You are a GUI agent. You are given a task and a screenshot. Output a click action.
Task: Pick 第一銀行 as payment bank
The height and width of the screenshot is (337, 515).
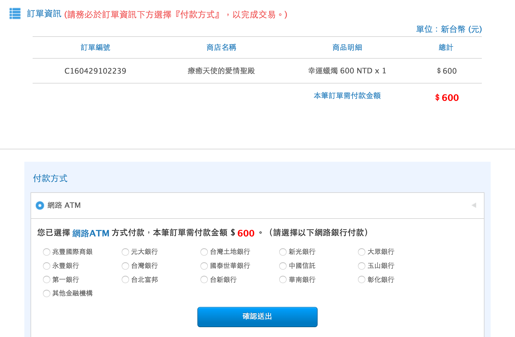(x=47, y=279)
